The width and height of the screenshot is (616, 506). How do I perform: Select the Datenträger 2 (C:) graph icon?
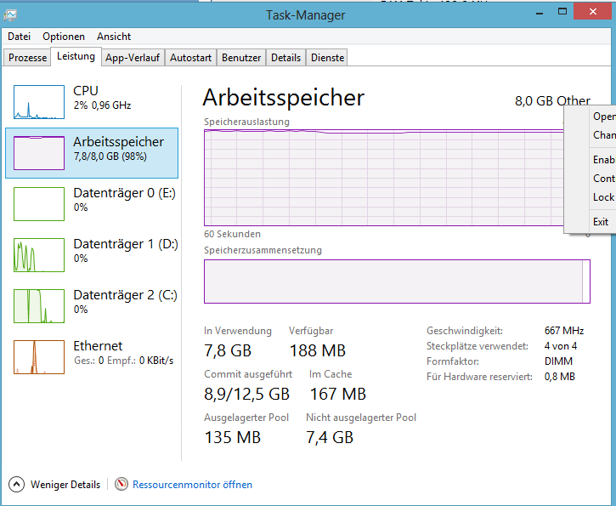point(38,306)
